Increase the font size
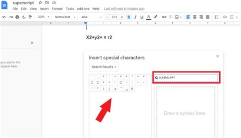Viewport: 241px width, 138px height. coord(122,17)
